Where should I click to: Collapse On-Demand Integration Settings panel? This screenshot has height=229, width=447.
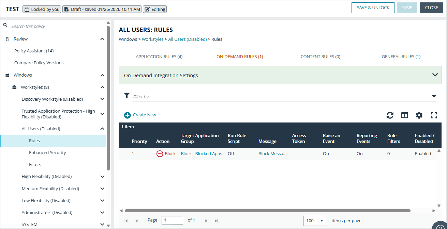(x=435, y=75)
